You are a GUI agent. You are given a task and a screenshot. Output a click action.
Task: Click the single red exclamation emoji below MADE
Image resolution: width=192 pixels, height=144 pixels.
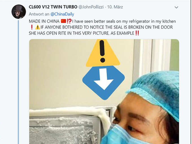point(32,27)
